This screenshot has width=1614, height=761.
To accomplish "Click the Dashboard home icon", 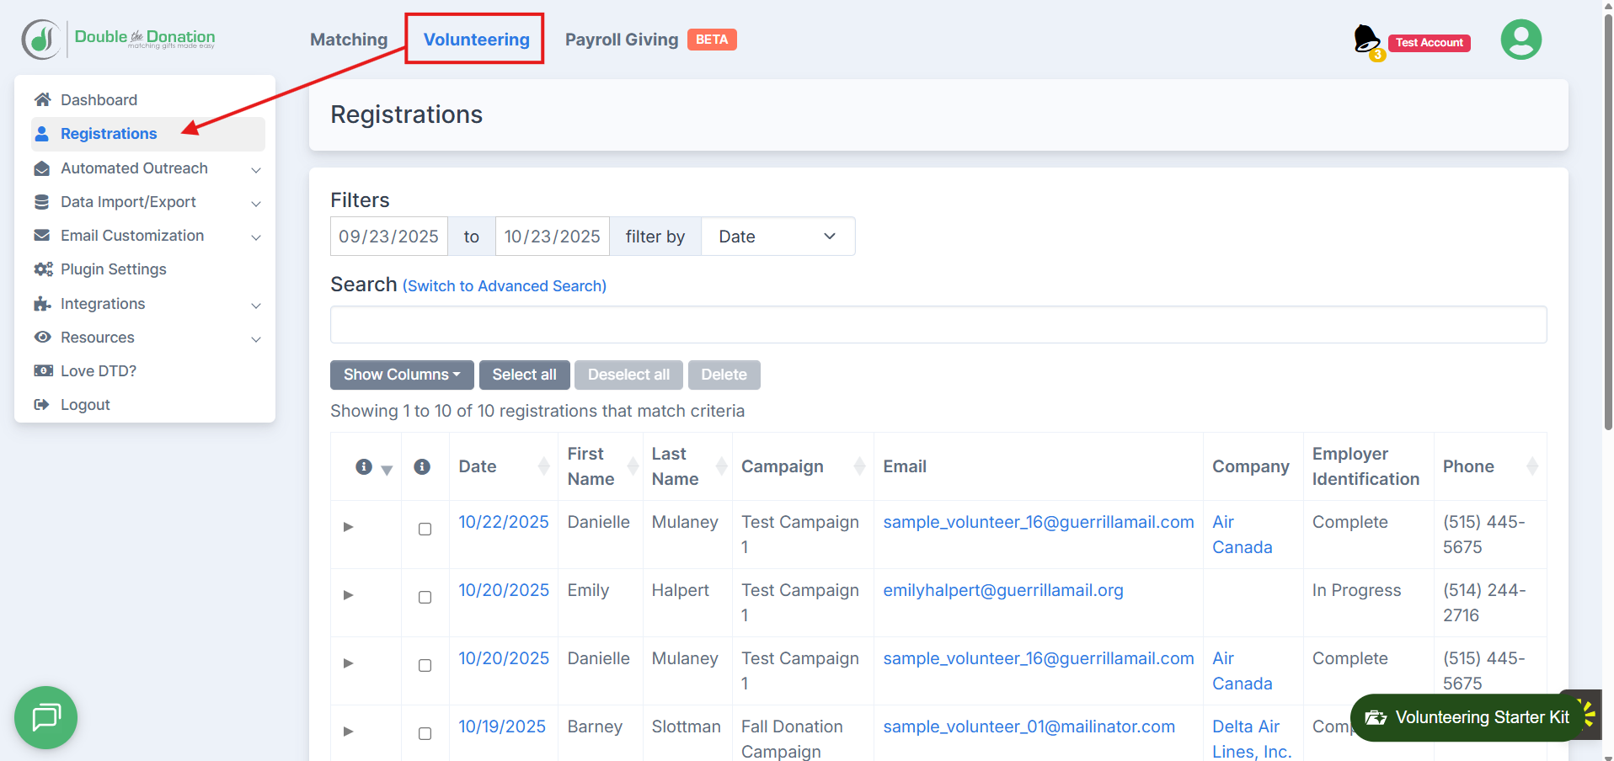I will click(42, 99).
